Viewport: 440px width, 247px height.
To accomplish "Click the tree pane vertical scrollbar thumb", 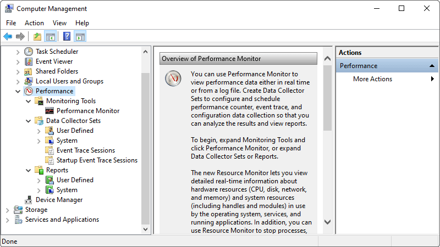I will 145,148.
